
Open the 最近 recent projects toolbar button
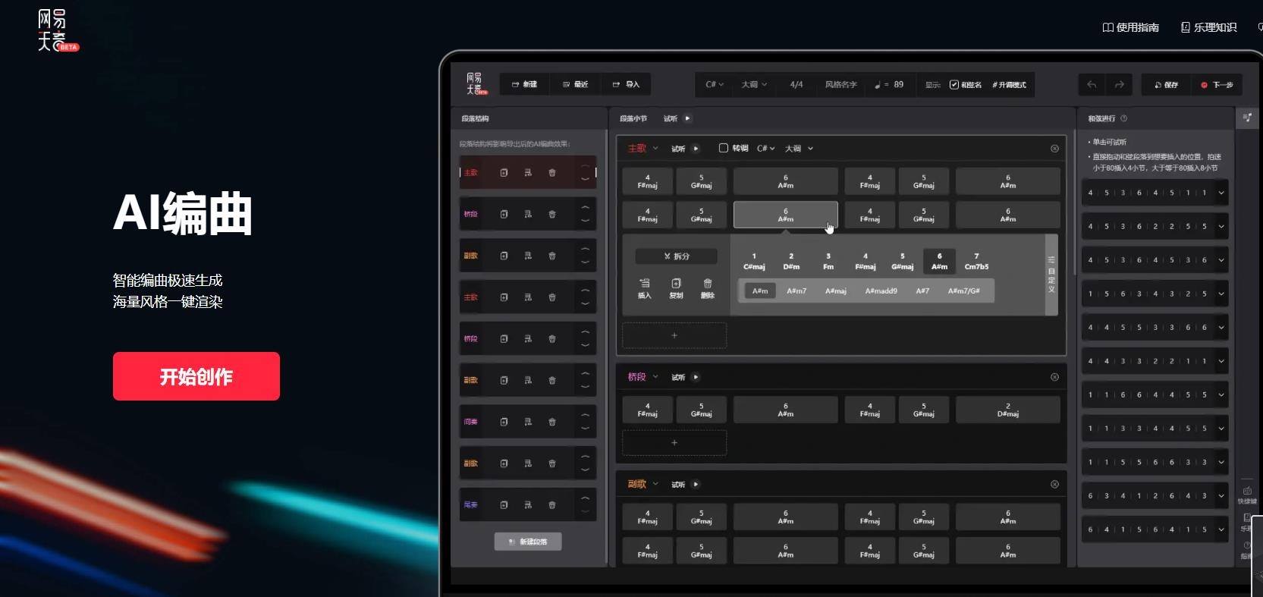click(576, 84)
